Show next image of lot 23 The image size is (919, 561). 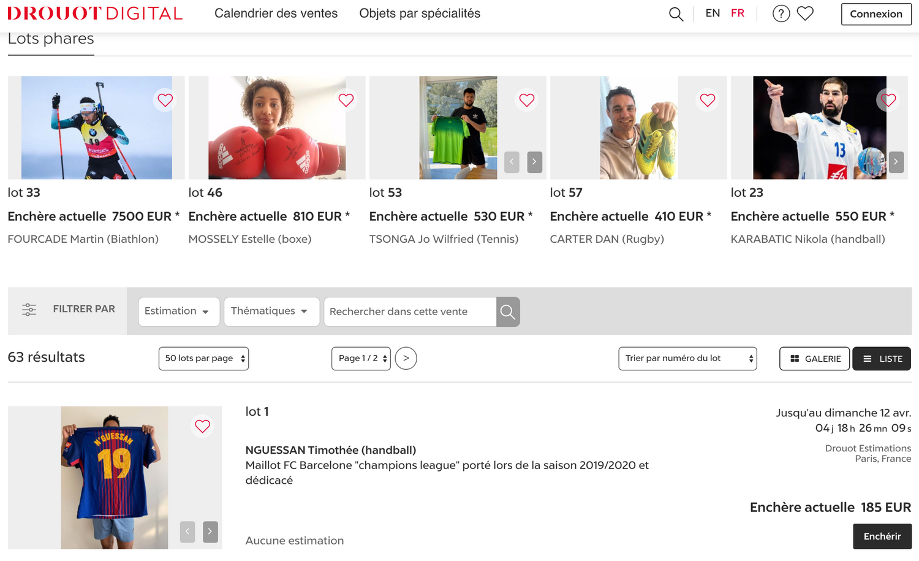pyautogui.click(x=896, y=162)
